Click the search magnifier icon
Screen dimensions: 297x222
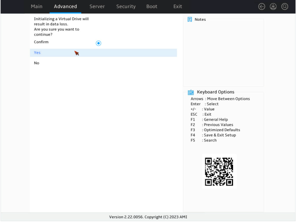[285, 7]
